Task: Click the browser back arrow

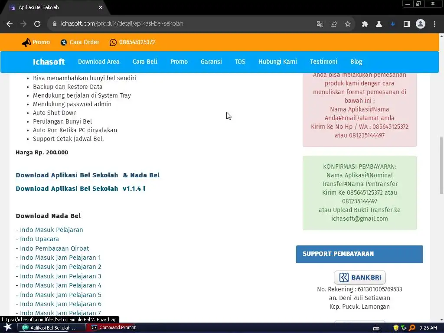Action: pyautogui.click(x=10, y=24)
